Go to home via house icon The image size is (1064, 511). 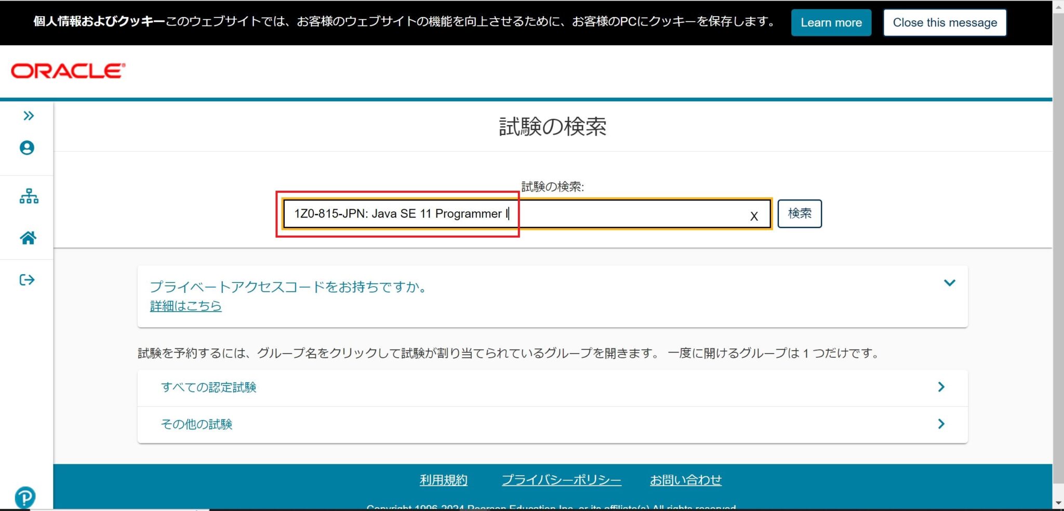28,238
